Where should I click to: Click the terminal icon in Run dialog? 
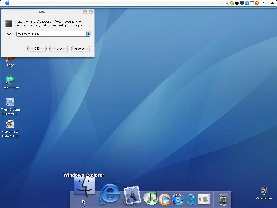(x=9, y=24)
